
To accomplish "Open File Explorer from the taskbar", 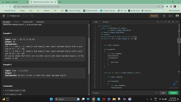I will (x=114, y=99).
